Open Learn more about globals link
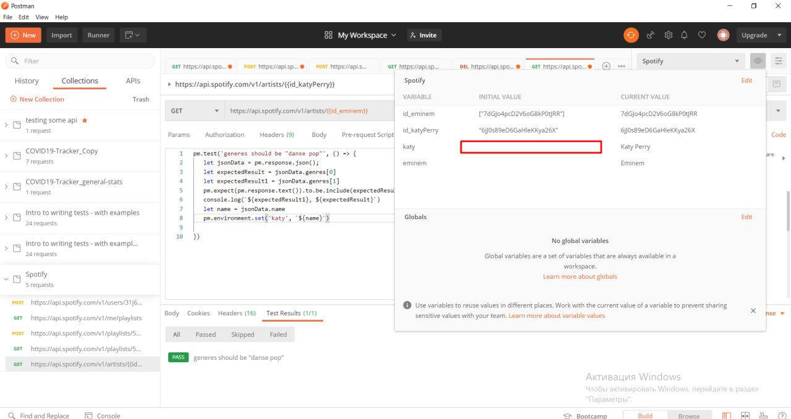Viewport: 791px width, 419px height. [x=580, y=276]
